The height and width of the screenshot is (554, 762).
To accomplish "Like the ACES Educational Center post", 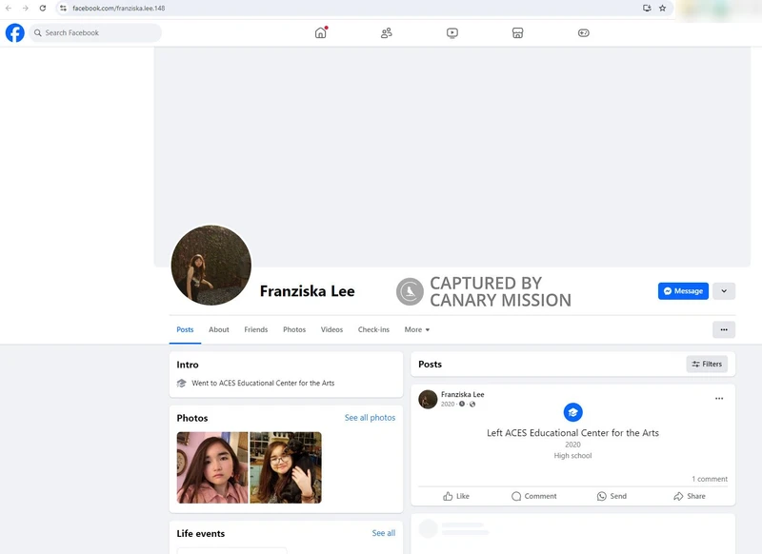I will point(456,496).
